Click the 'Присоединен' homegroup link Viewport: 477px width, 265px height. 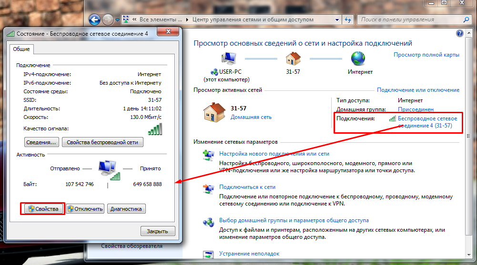(x=416, y=109)
